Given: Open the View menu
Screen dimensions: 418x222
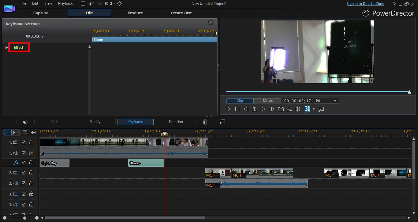Looking at the screenshot, I should (48, 3).
